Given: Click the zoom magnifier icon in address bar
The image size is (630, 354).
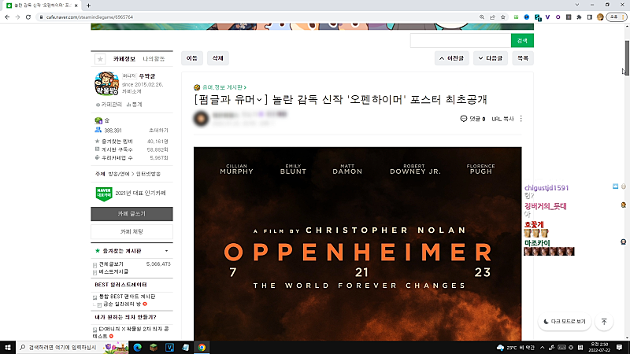Looking at the screenshot, I should 482,17.
